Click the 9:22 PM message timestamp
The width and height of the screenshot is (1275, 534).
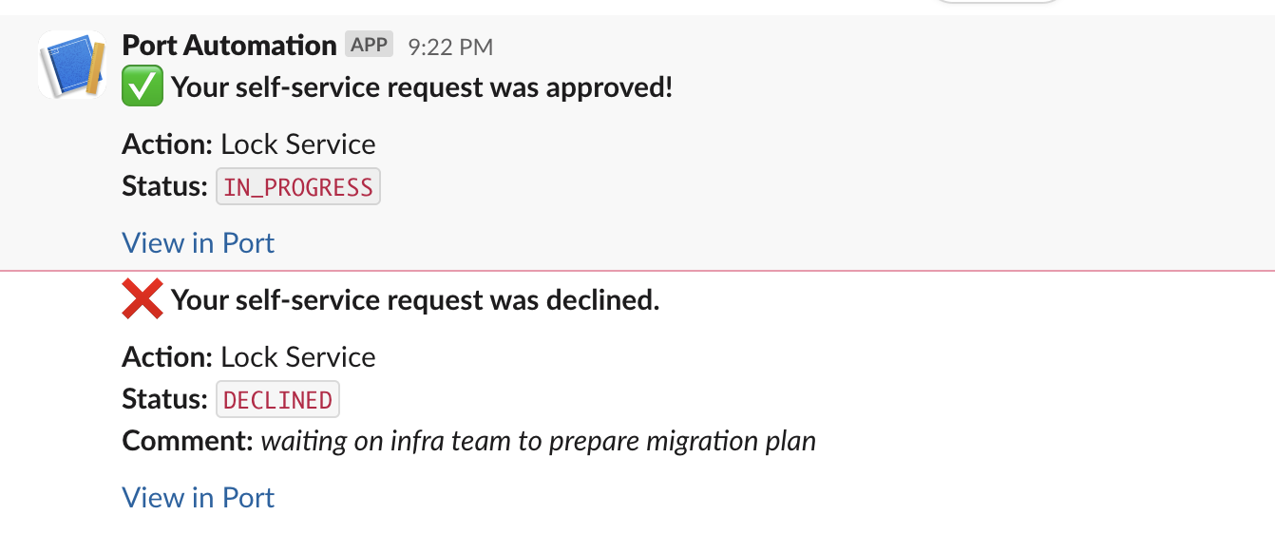coord(450,46)
